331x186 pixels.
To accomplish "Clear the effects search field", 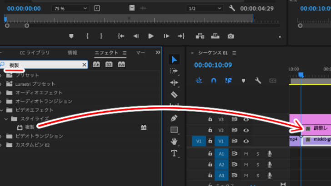I will (84, 65).
